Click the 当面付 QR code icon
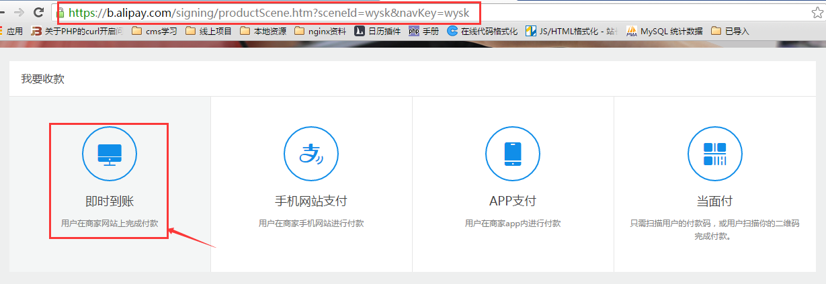The width and height of the screenshot is (826, 284). pos(714,154)
